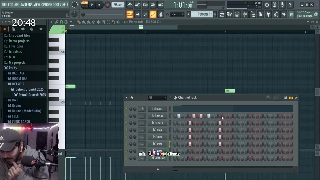Toggle the 3-2-1 countdown icon

pos(145,5)
